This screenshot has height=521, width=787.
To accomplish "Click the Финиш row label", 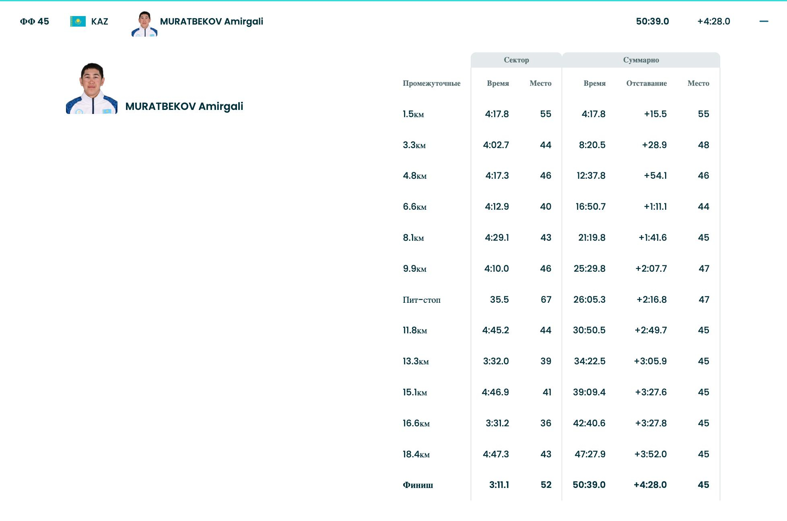I will click(x=418, y=485).
